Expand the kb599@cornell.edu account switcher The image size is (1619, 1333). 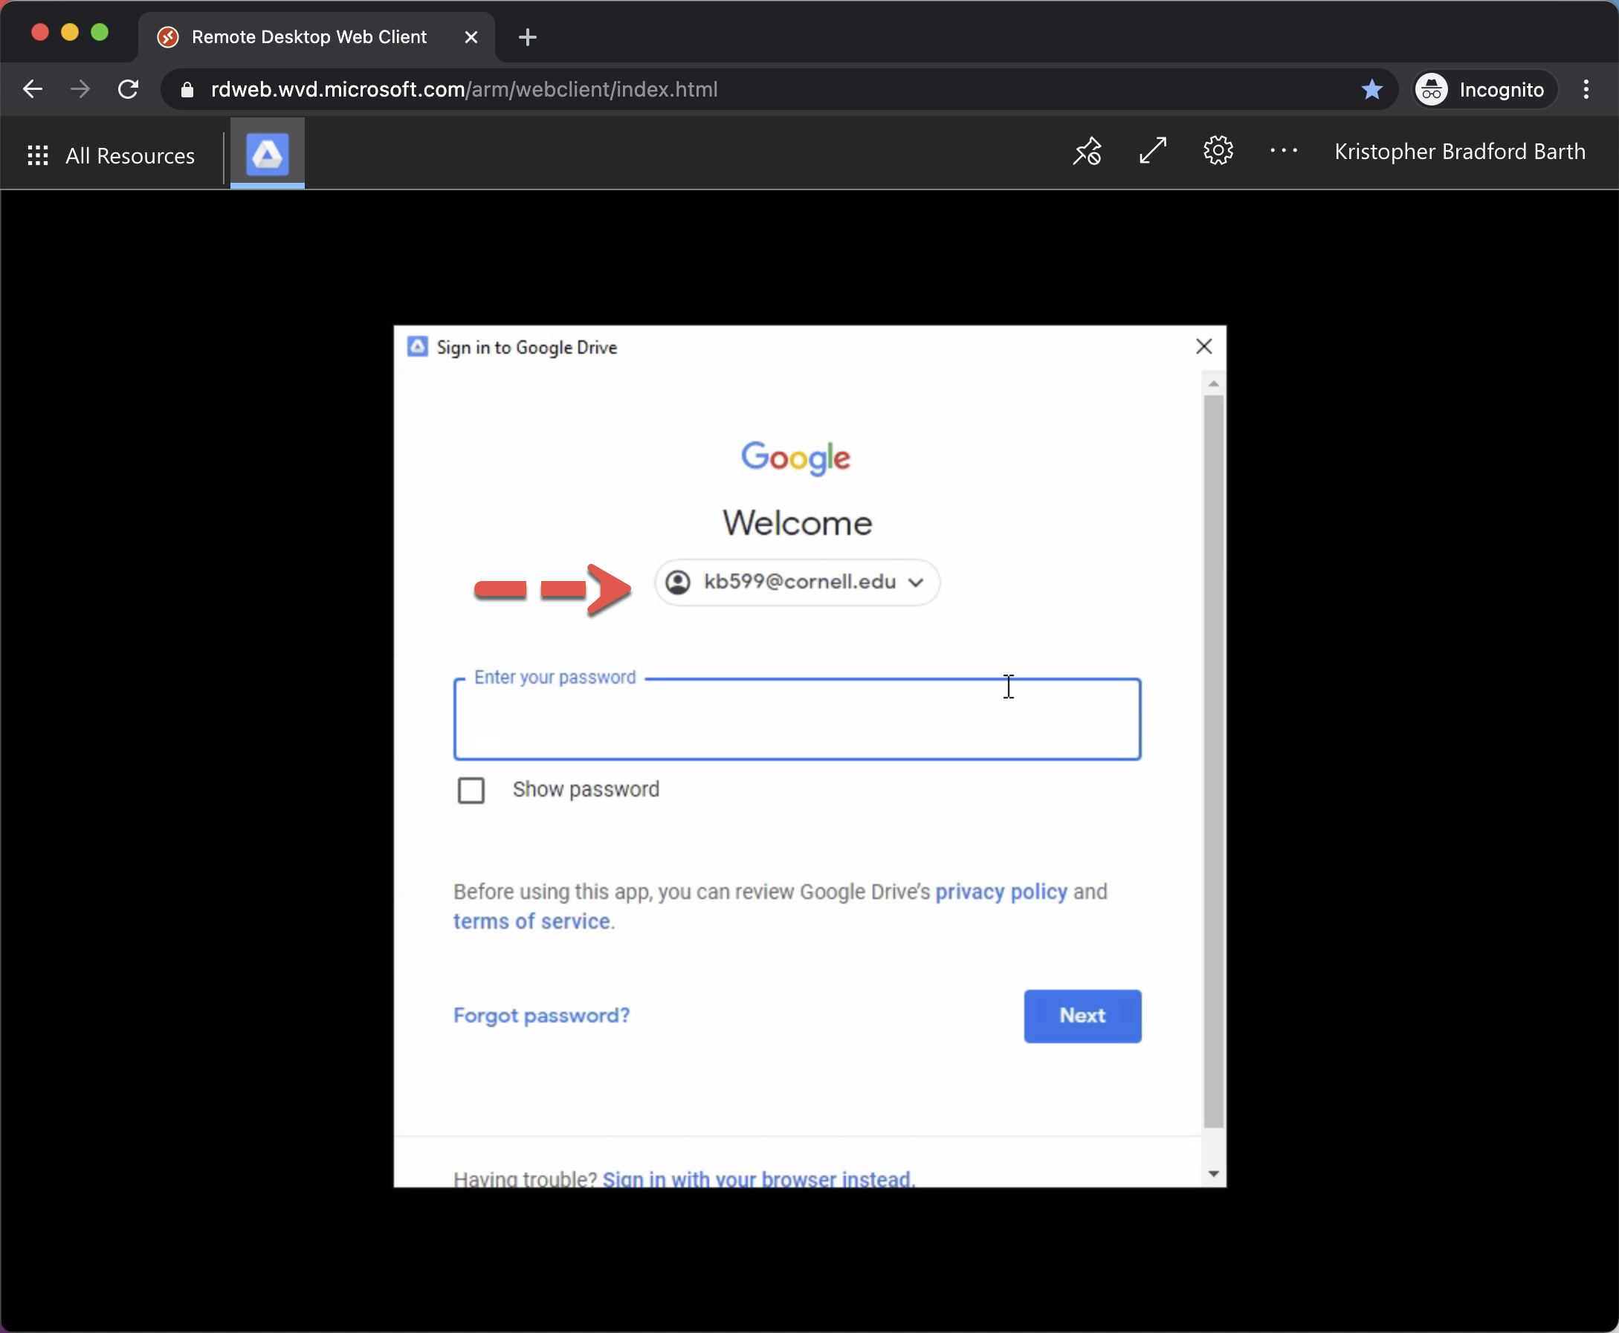pos(796,582)
